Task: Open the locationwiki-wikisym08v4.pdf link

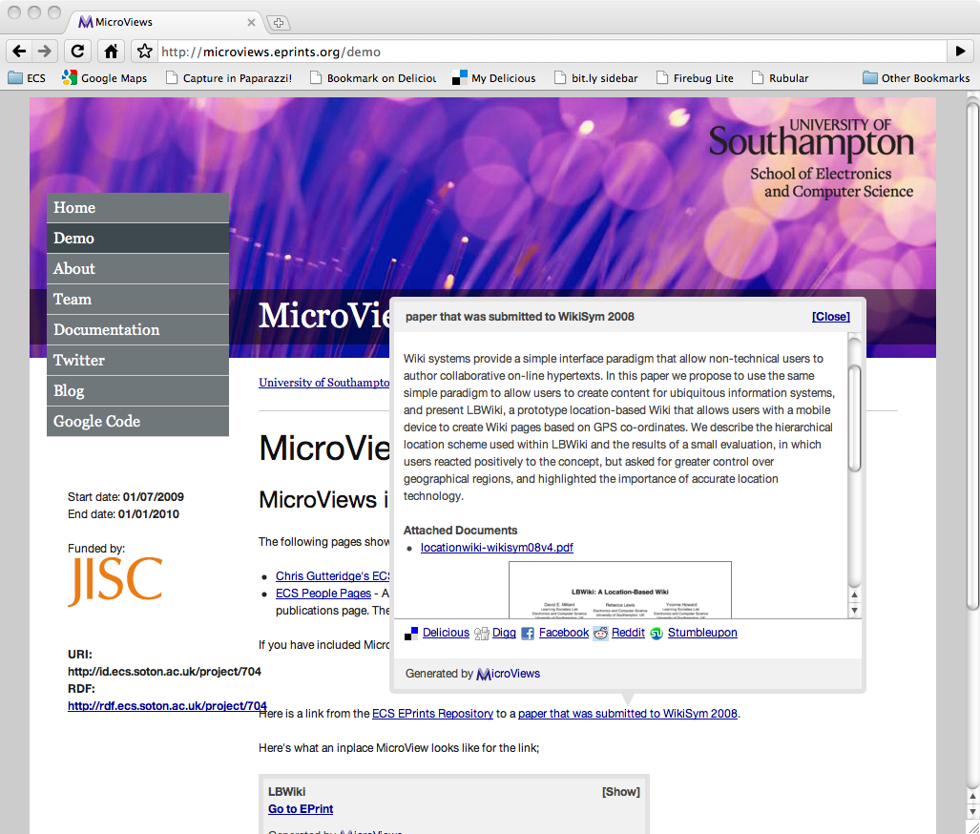Action: coord(496,548)
